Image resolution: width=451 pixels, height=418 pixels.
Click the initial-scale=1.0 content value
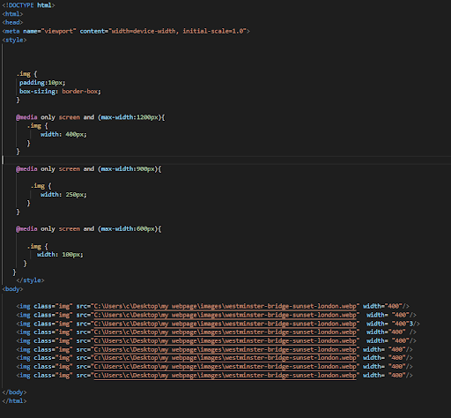pyautogui.click(x=213, y=31)
